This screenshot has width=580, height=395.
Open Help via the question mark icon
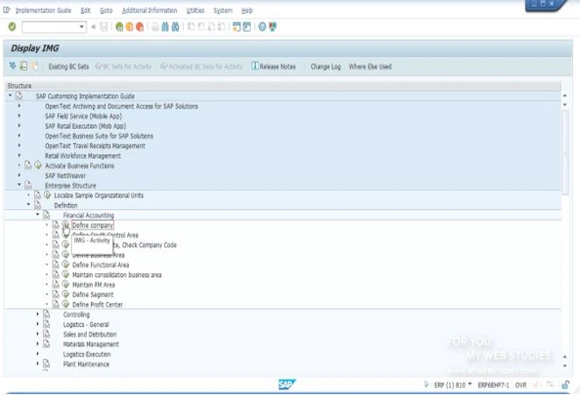coord(262,27)
